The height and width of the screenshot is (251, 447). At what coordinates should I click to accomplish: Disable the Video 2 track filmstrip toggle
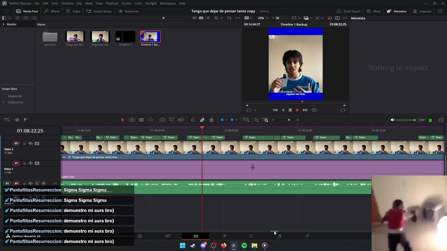tap(37, 143)
